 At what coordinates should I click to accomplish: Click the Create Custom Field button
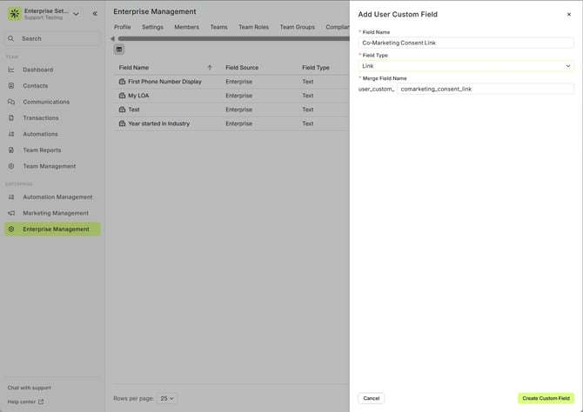coord(546,398)
